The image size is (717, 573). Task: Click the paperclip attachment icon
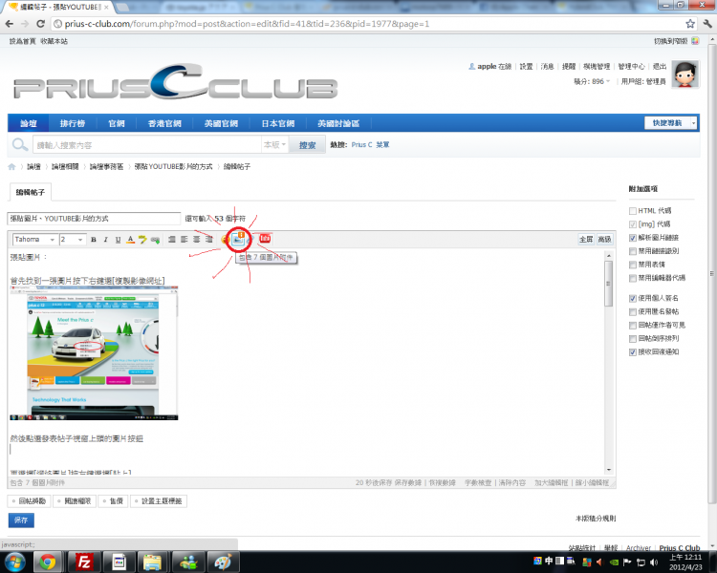250,239
